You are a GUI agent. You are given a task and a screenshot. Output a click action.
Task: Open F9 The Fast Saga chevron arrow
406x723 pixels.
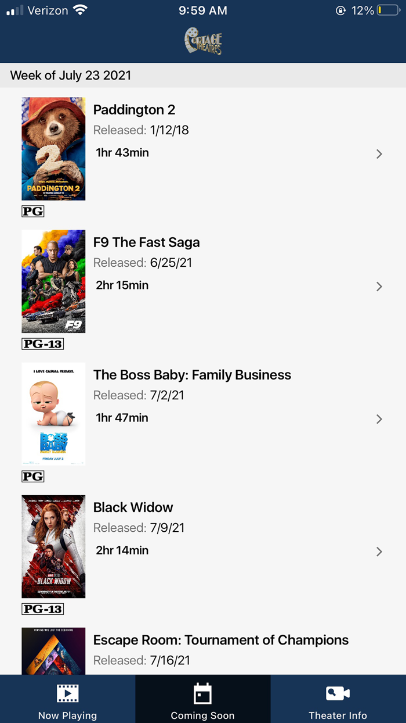pos(379,287)
